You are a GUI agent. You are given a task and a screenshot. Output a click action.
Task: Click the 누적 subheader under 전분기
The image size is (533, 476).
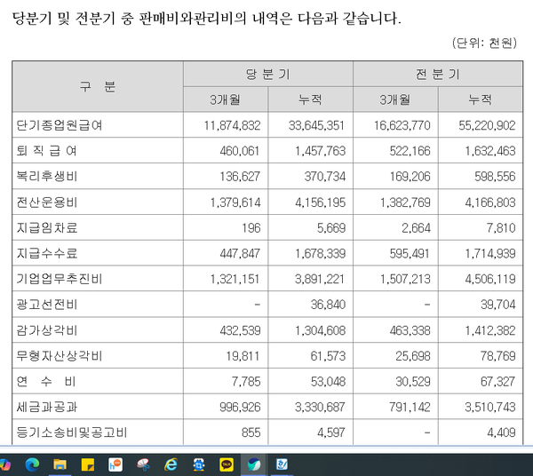point(481,99)
